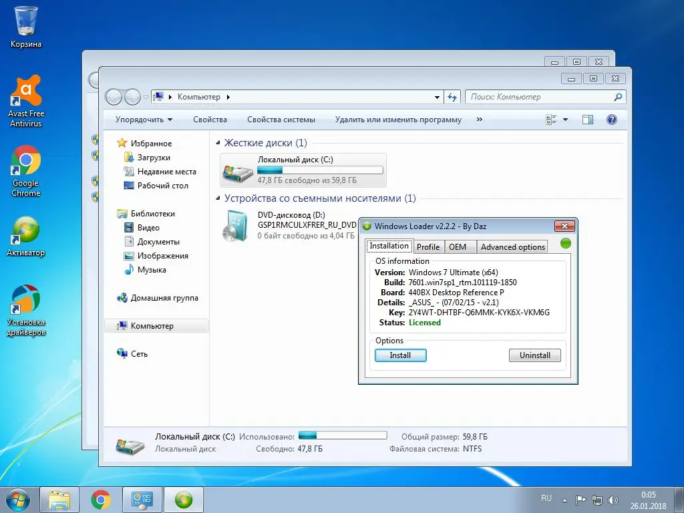Click Install in Windows Loader
The height and width of the screenshot is (513, 684).
[x=400, y=355]
